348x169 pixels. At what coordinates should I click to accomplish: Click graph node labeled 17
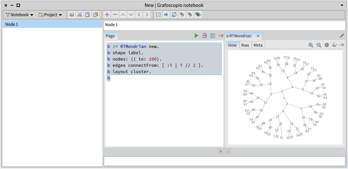pos(306,81)
